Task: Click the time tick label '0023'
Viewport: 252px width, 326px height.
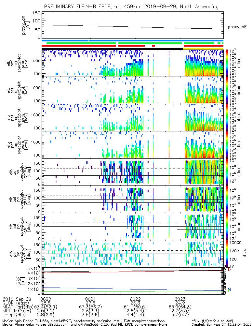Action: coord(180,299)
